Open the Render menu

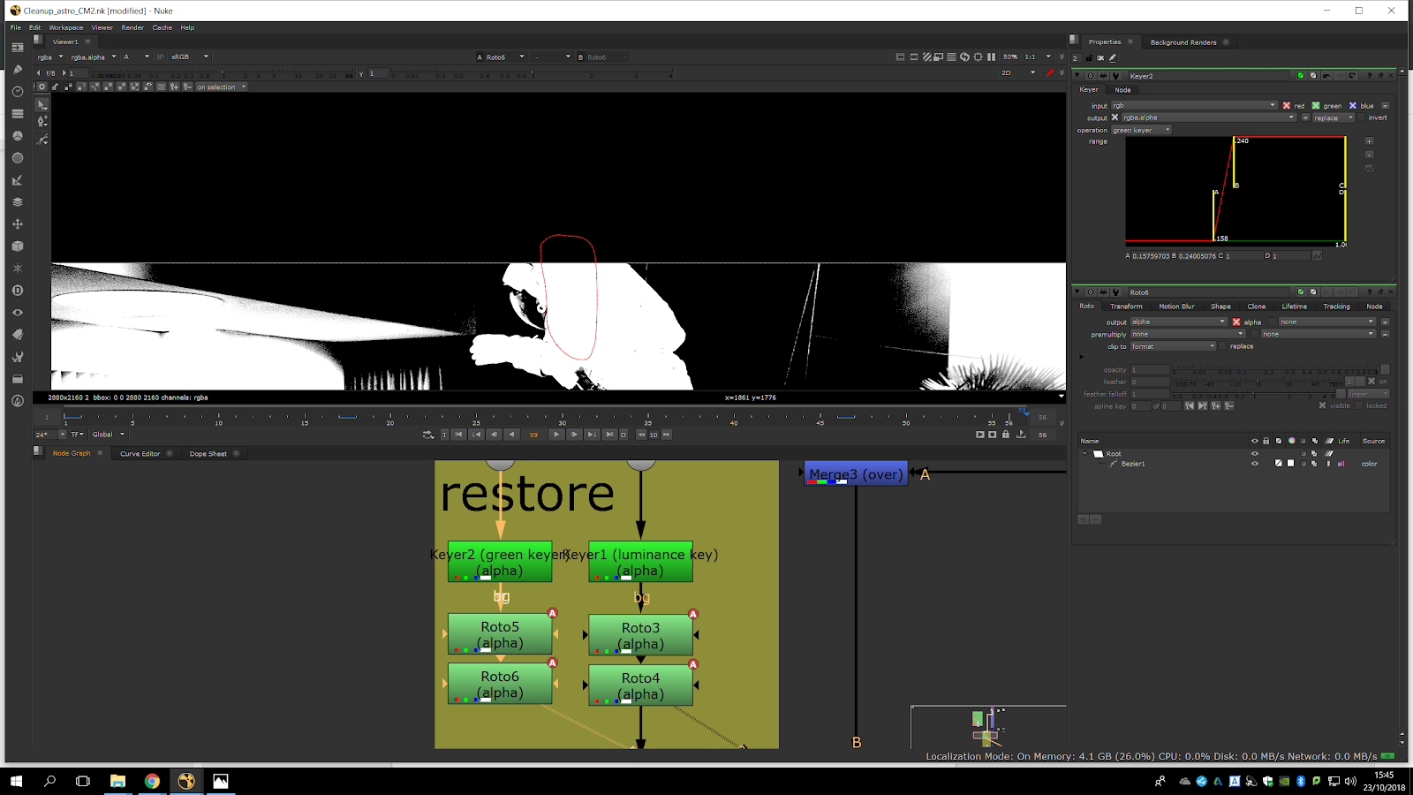tap(132, 27)
